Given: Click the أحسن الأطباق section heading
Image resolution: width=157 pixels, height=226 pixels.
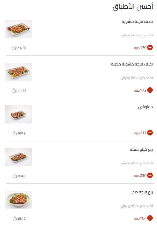Looking at the screenshot, I should click(133, 7).
